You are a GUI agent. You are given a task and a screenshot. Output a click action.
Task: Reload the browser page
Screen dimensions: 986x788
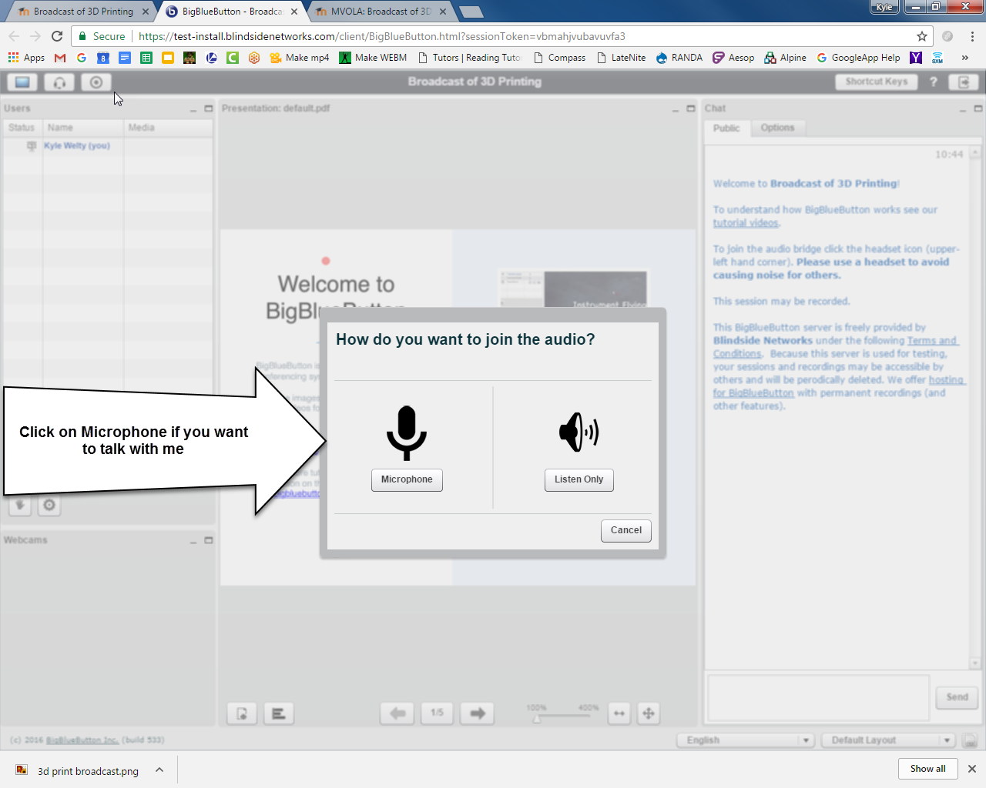click(57, 36)
